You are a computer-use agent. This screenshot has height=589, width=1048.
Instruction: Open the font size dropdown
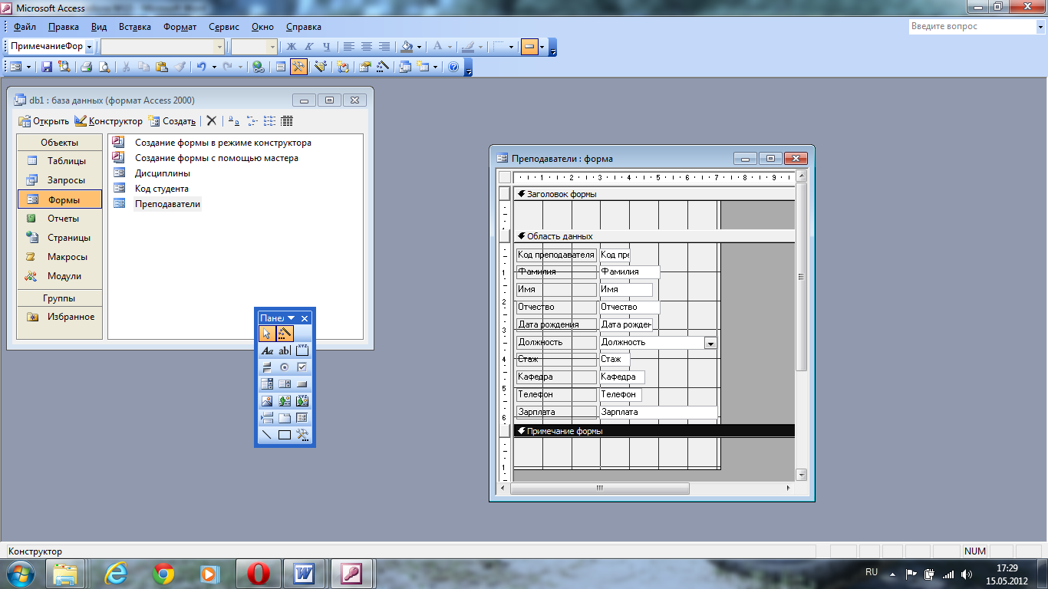(272, 47)
